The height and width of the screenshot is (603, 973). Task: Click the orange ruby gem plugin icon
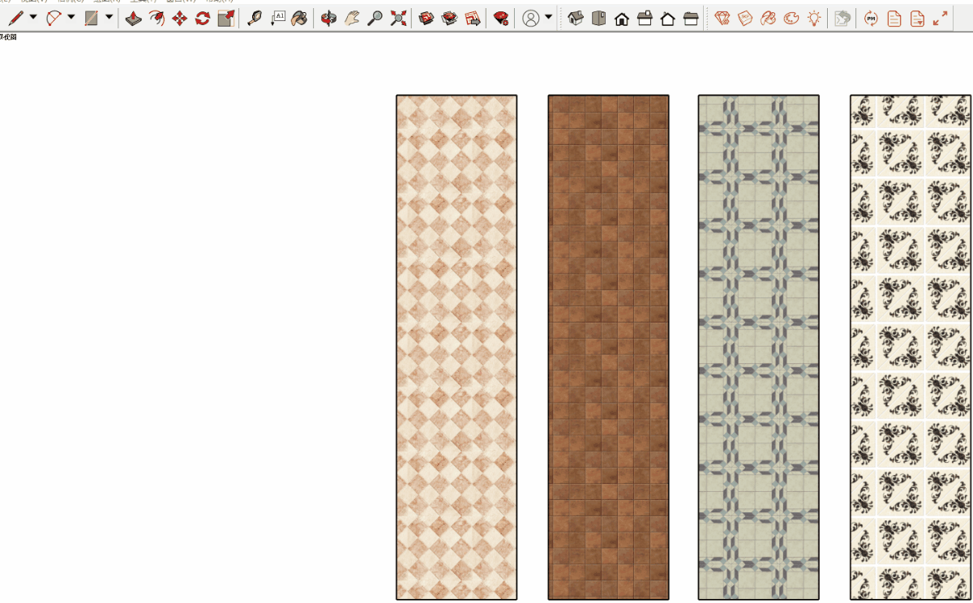[722, 18]
